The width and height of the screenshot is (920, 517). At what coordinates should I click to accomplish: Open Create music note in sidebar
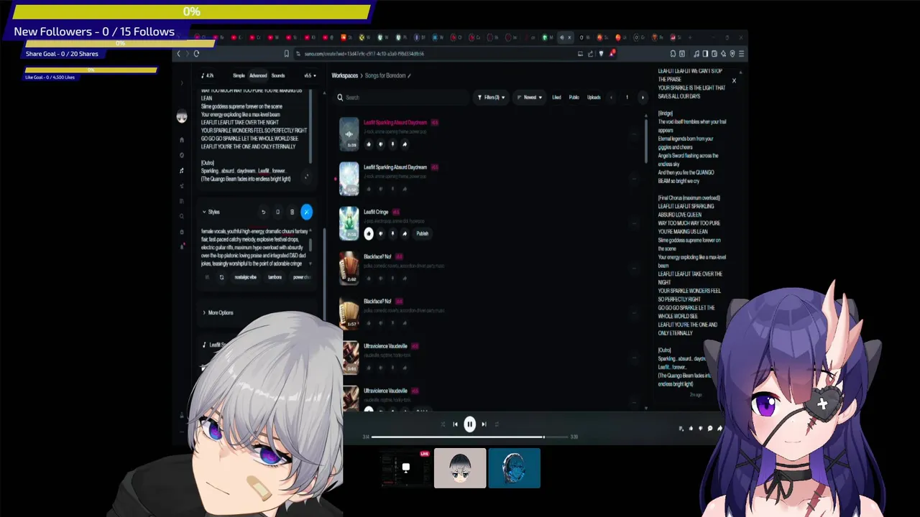182,171
